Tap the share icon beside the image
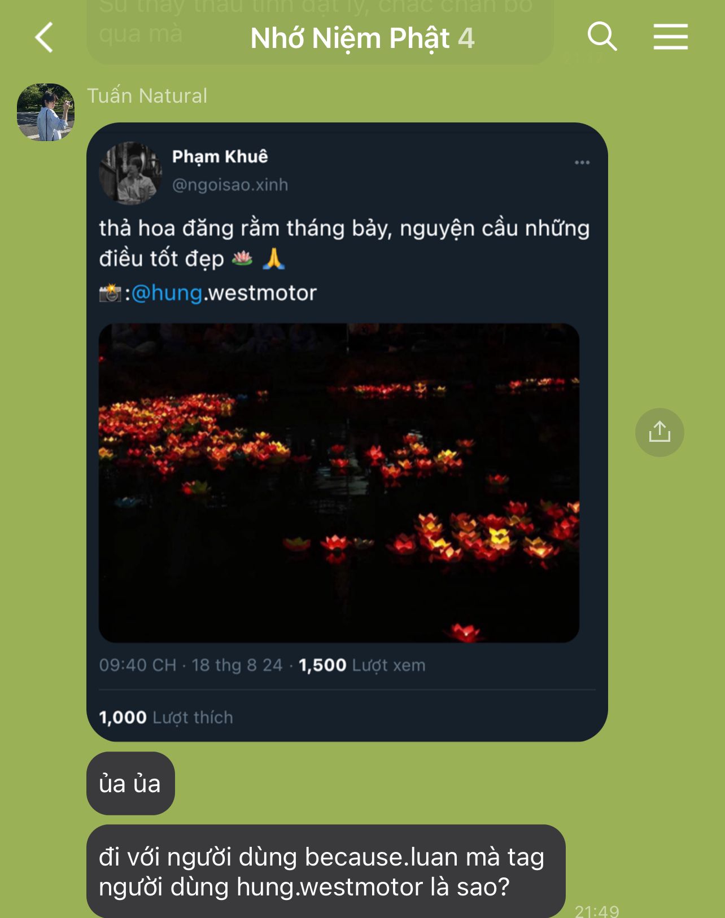The image size is (725, 918). 660,432
